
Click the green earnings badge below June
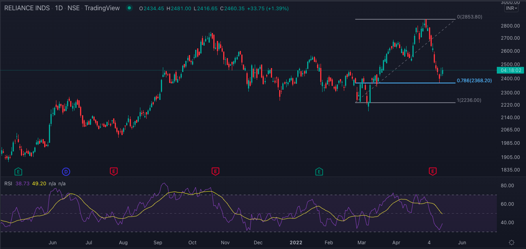18,172
